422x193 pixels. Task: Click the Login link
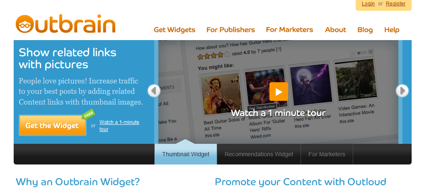tap(368, 3)
